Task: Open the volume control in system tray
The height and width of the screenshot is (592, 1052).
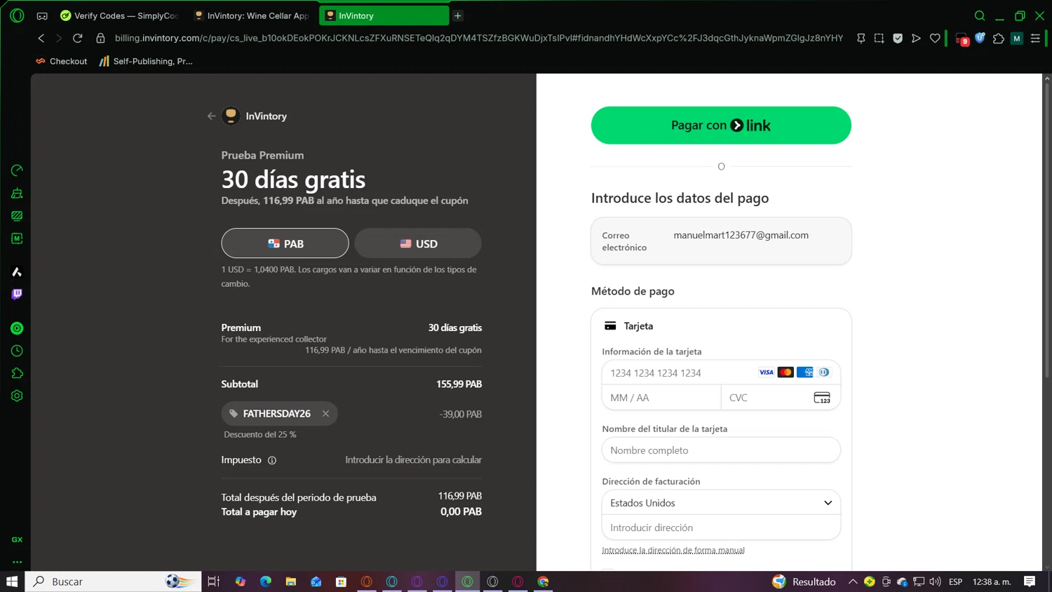Action: coord(935,581)
